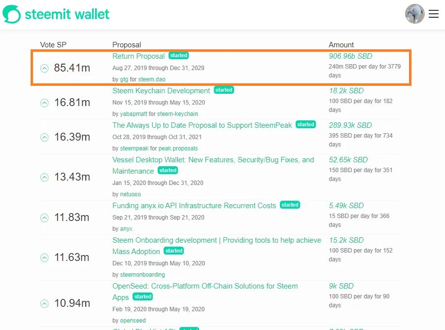
Task: Upvote the Return Proposal
Action: click(44, 68)
